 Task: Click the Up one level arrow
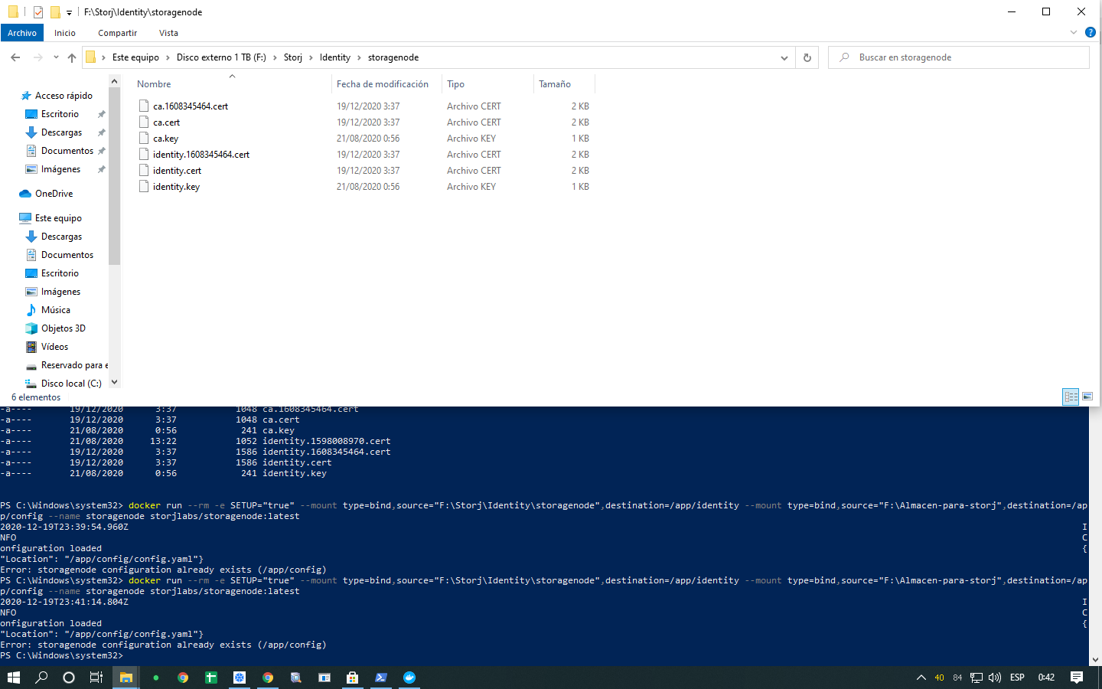[x=72, y=57]
